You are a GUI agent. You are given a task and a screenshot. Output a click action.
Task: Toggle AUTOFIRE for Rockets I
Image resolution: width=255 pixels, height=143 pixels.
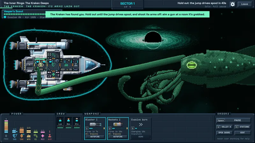(118, 137)
